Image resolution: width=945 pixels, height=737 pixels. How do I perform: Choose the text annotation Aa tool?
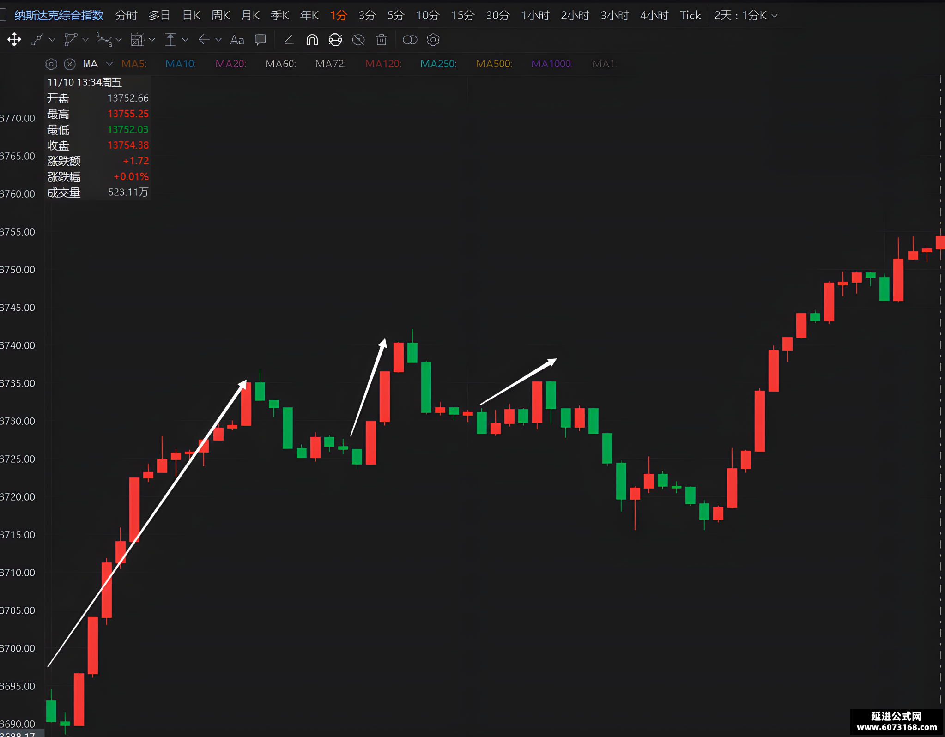(x=237, y=40)
